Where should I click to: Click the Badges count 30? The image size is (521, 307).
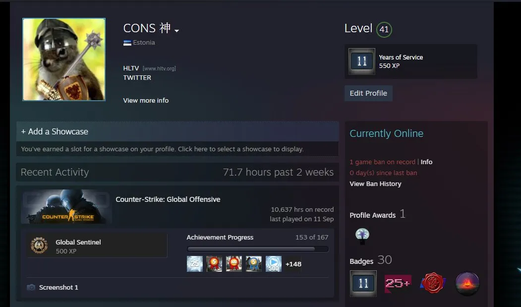click(x=385, y=260)
